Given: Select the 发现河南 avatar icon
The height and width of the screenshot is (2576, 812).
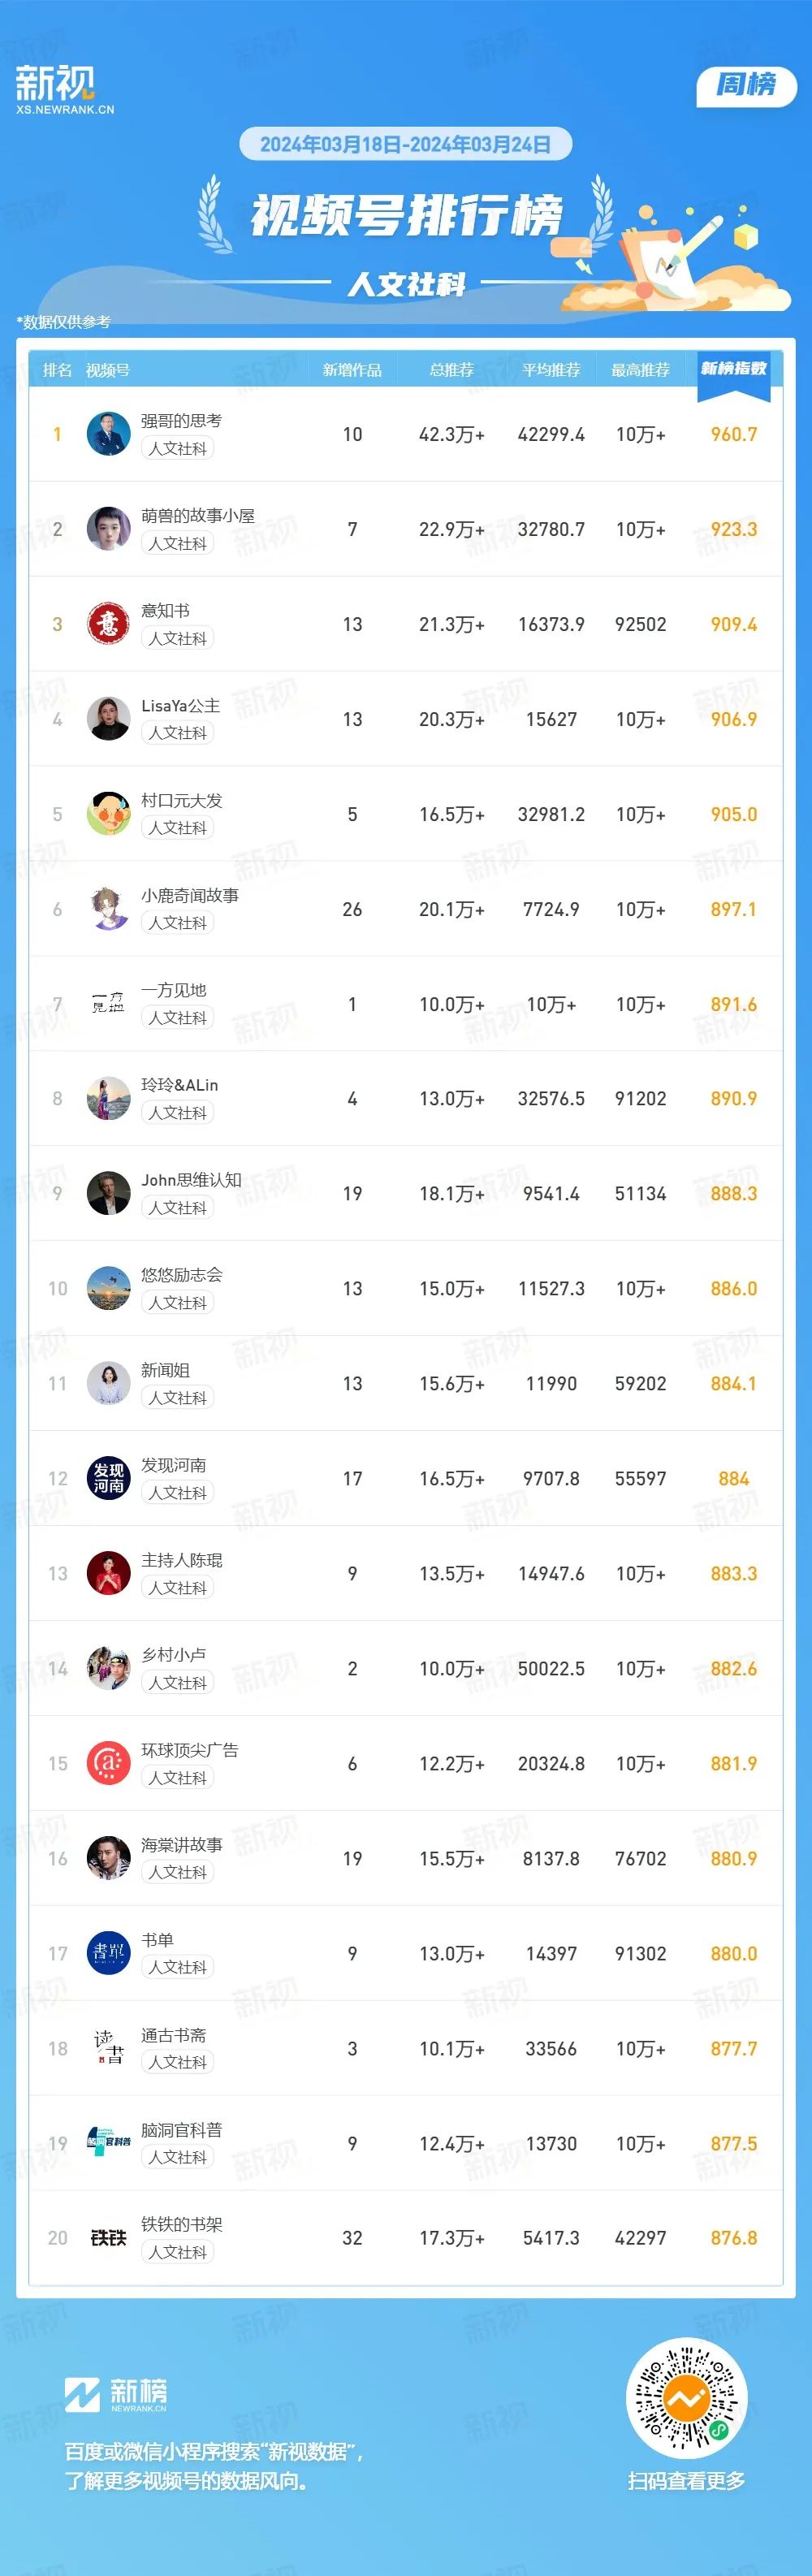Looking at the screenshot, I should [x=108, y=1478].
